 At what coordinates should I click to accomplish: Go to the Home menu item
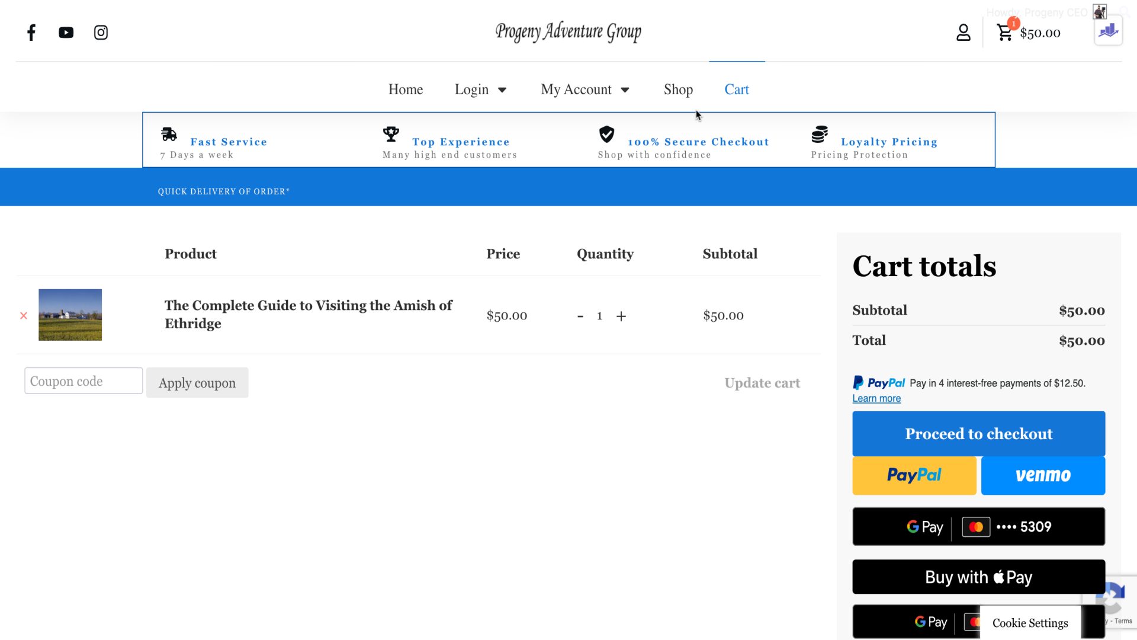coord(406,89)
